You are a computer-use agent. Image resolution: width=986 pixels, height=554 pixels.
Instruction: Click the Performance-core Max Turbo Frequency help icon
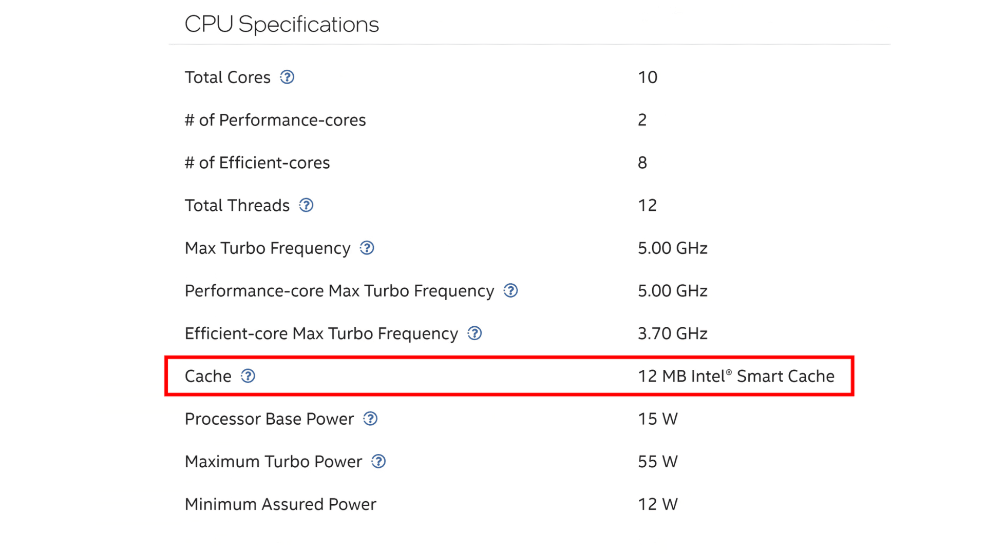(x=512, y=291)
